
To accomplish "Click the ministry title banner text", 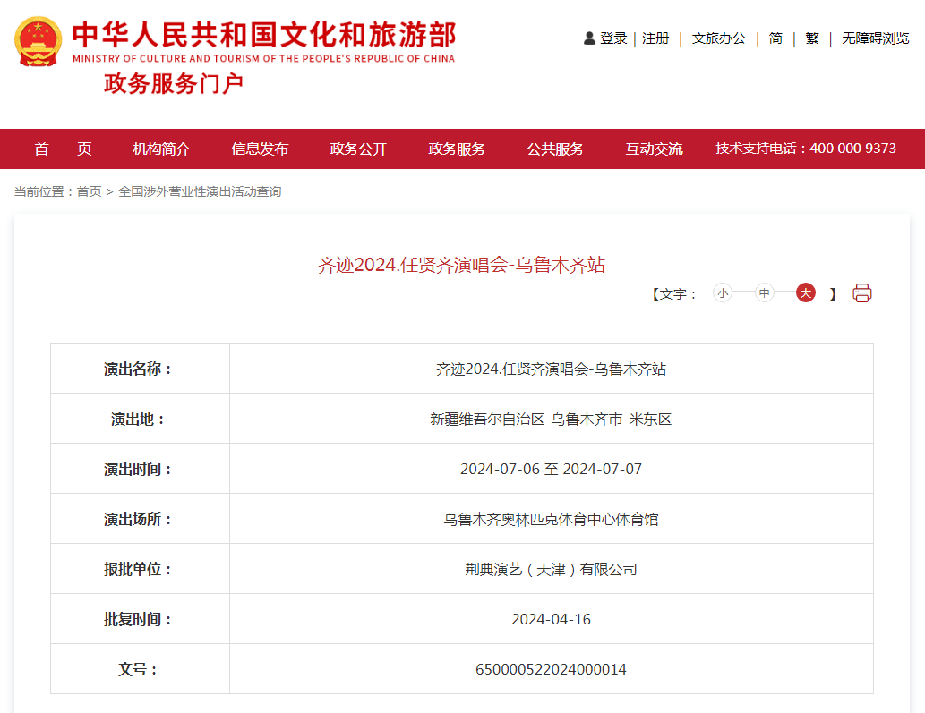I will [263, 41].
